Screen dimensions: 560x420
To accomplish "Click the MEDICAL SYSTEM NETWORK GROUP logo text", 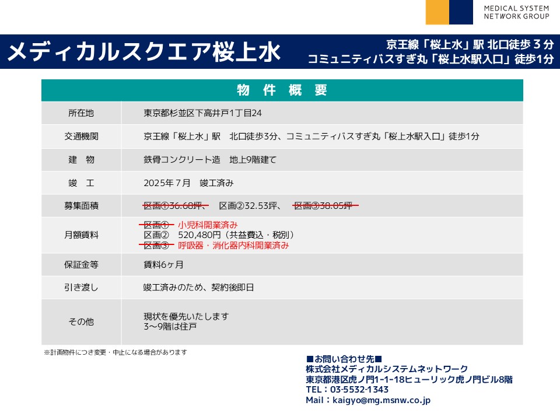I will [516, 12].
